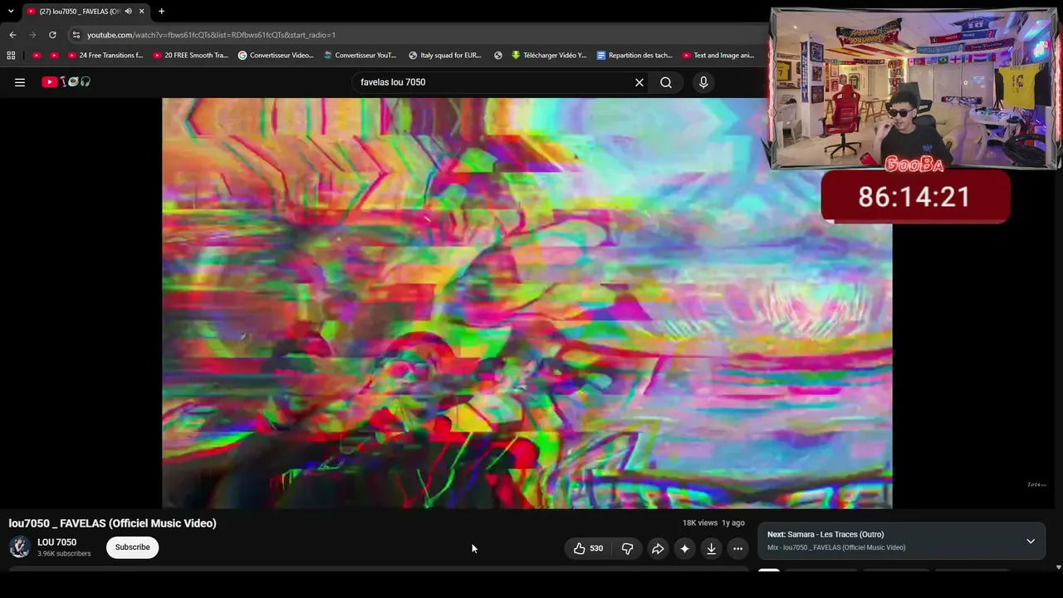
Task: Open the LOU 7050 channel name link
Action: (56, 542)
